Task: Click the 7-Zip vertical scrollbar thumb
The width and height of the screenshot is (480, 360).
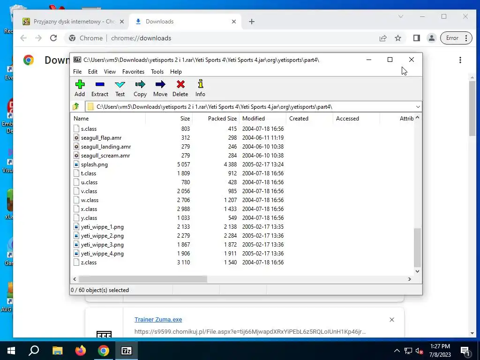Action: point(417,247)
